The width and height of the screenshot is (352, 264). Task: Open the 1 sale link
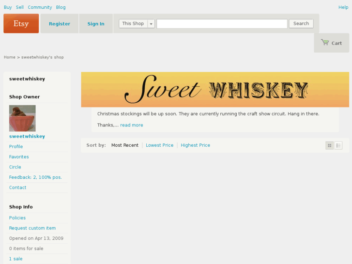click(15, 259)
